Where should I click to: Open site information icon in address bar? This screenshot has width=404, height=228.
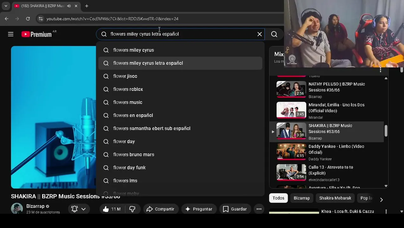point(41,19)
